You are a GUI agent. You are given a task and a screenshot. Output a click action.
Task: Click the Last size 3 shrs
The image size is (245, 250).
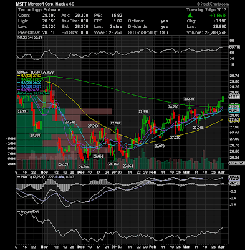tap(116, 27)
